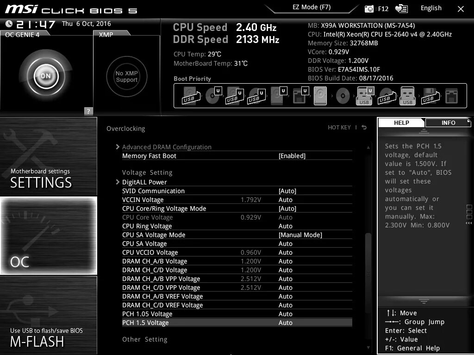Select the DRAM CH_A/B VREF Voltage row
The height and width of the screenshot is (355, 474).
tap(237, 296)
